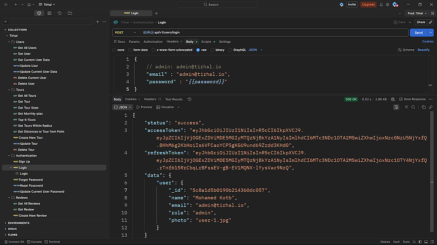Collapse the Tours folder in sidebar
The width and height of the screenshot is (437, 245).
(10, 90)
